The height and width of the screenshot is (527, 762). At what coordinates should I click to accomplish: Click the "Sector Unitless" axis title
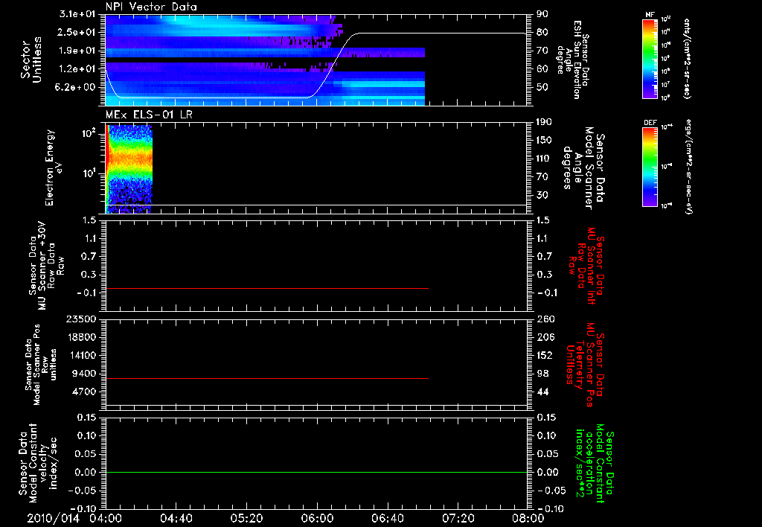click(x=31, y=60)
